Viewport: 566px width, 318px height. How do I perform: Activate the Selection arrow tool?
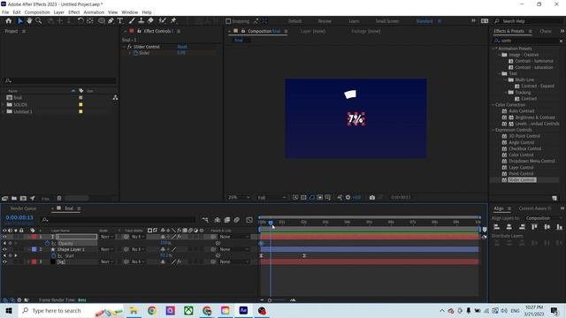click(19, 21)
